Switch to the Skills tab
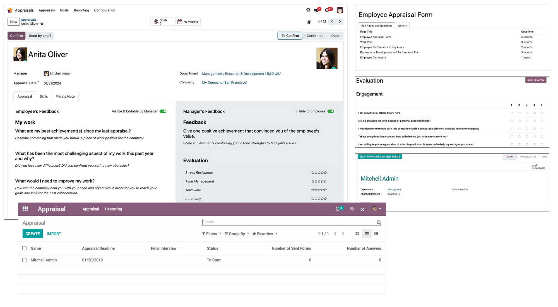This screenshot has height=307, width=558. 44,97
